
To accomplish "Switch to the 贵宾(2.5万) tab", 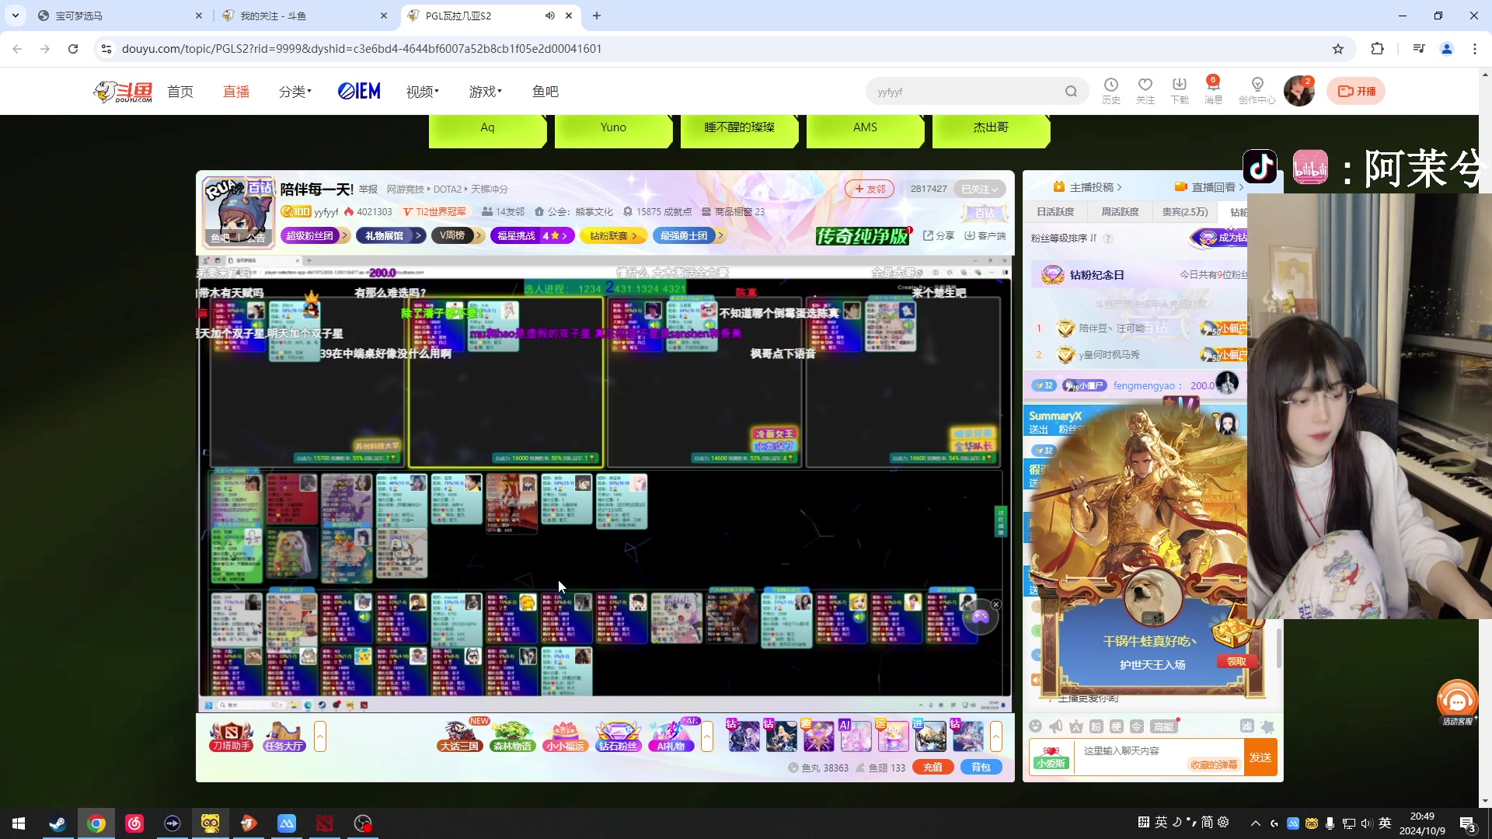I will point(1185,212).
